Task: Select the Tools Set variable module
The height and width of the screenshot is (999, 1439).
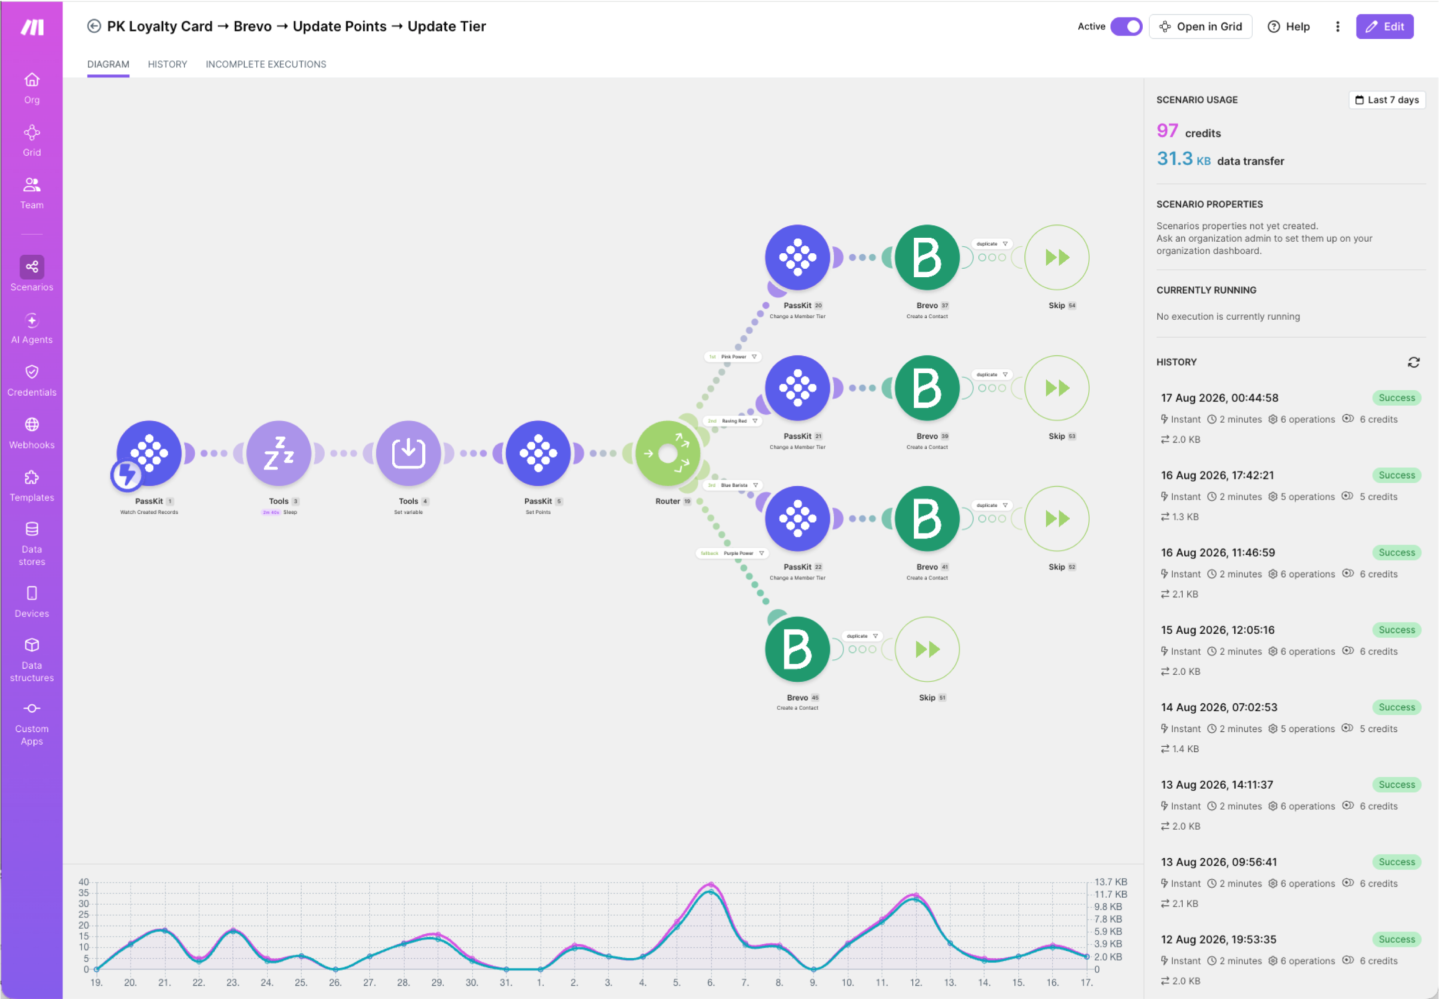Action: (408, 453)
